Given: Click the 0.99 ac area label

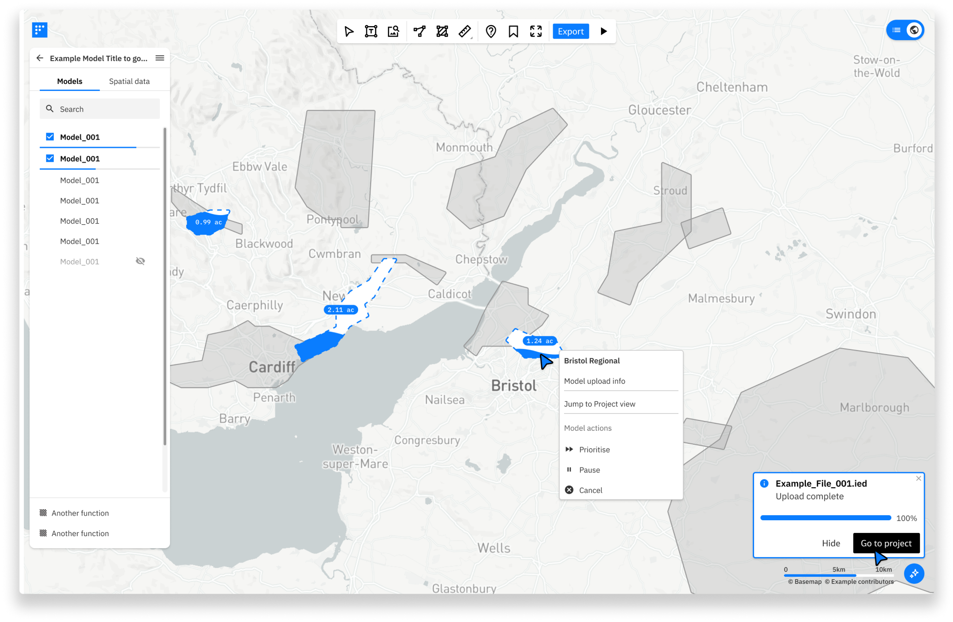Looking at the screenshot, I should tap(208, 222).
